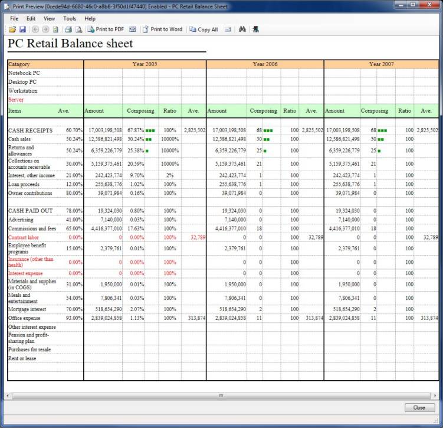Open the File menu
The height and width of the screenshot is (428, 443).
[14, 18]
